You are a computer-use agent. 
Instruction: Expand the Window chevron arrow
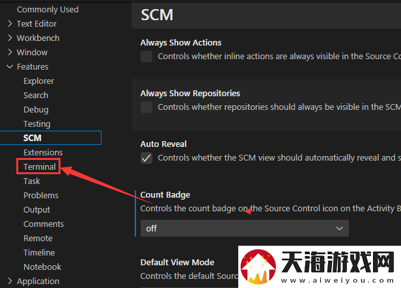pos(10,53)
